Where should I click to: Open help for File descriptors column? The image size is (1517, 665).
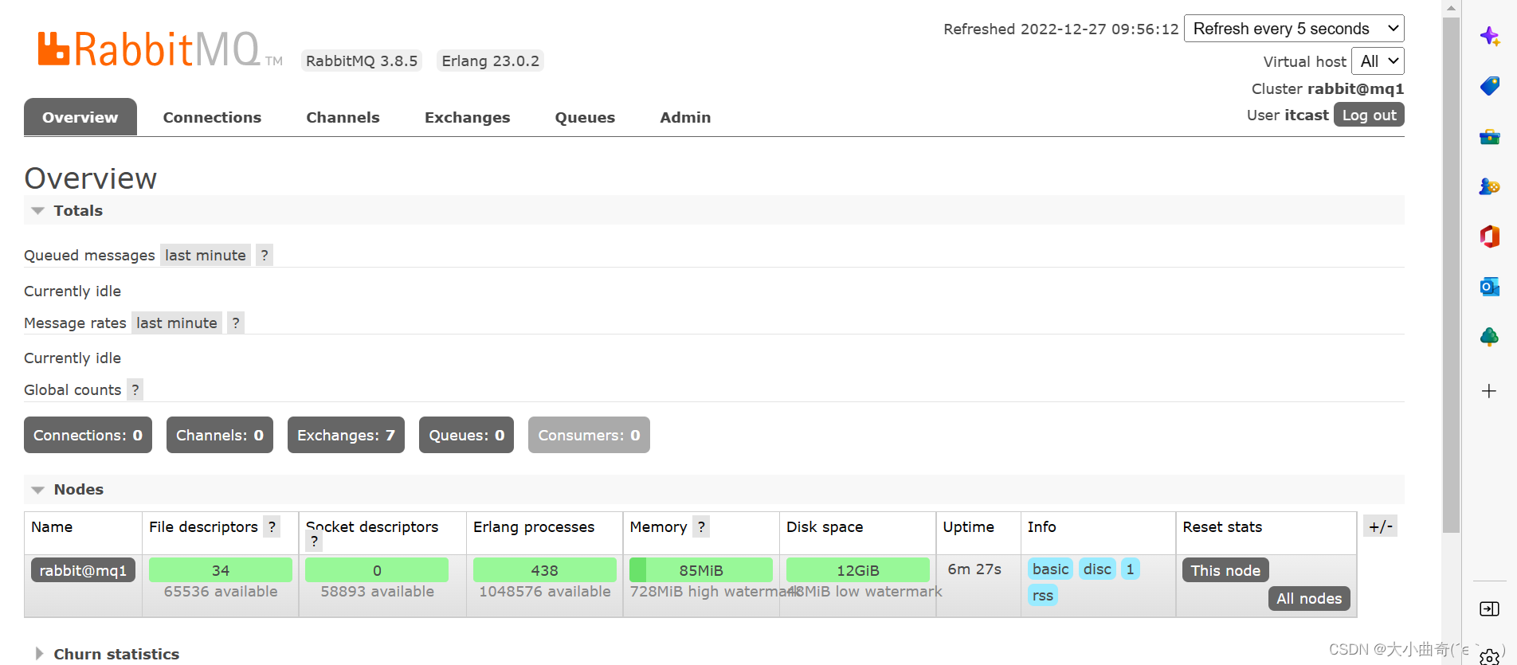pos(272,526)
